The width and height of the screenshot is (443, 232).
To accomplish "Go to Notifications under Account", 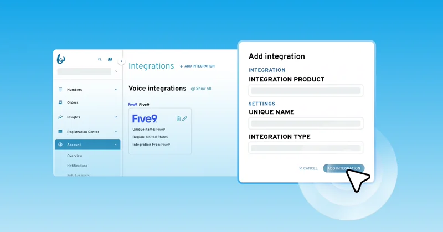I will pyautogui.click(x=77, y=166).
